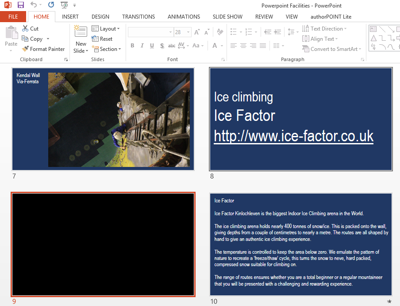Click the animation star under slide 10
The image size is (400, 306).
(x=389, y=302)
